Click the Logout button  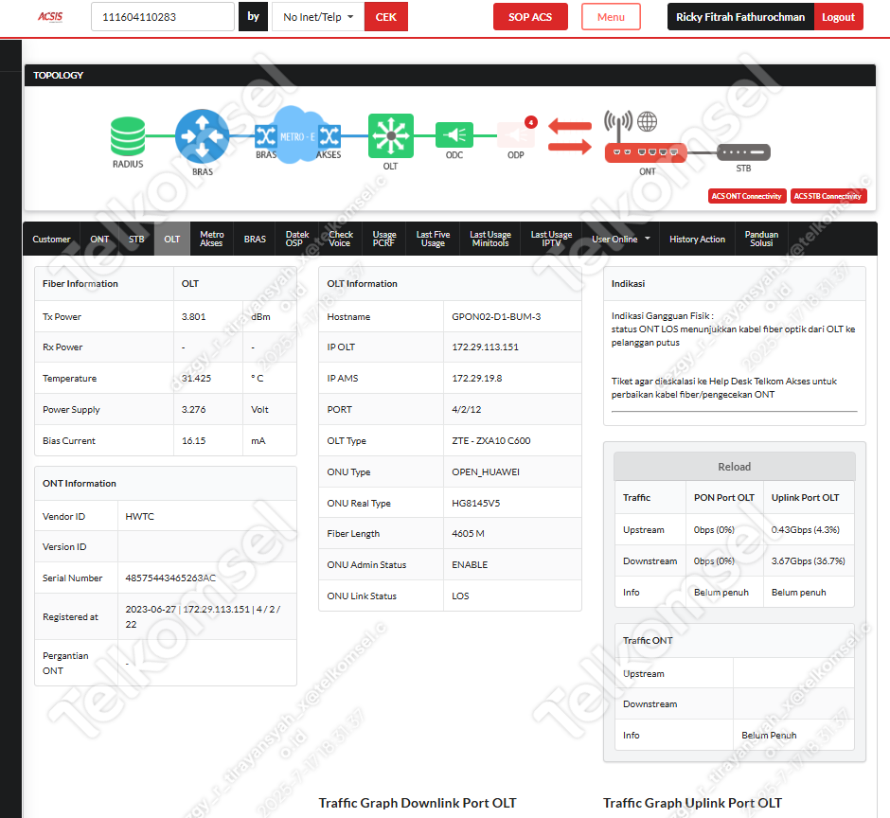(x=838, y=17)
